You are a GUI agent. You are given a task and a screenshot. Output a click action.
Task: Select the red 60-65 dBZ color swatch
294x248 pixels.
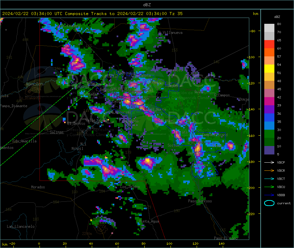269,44
